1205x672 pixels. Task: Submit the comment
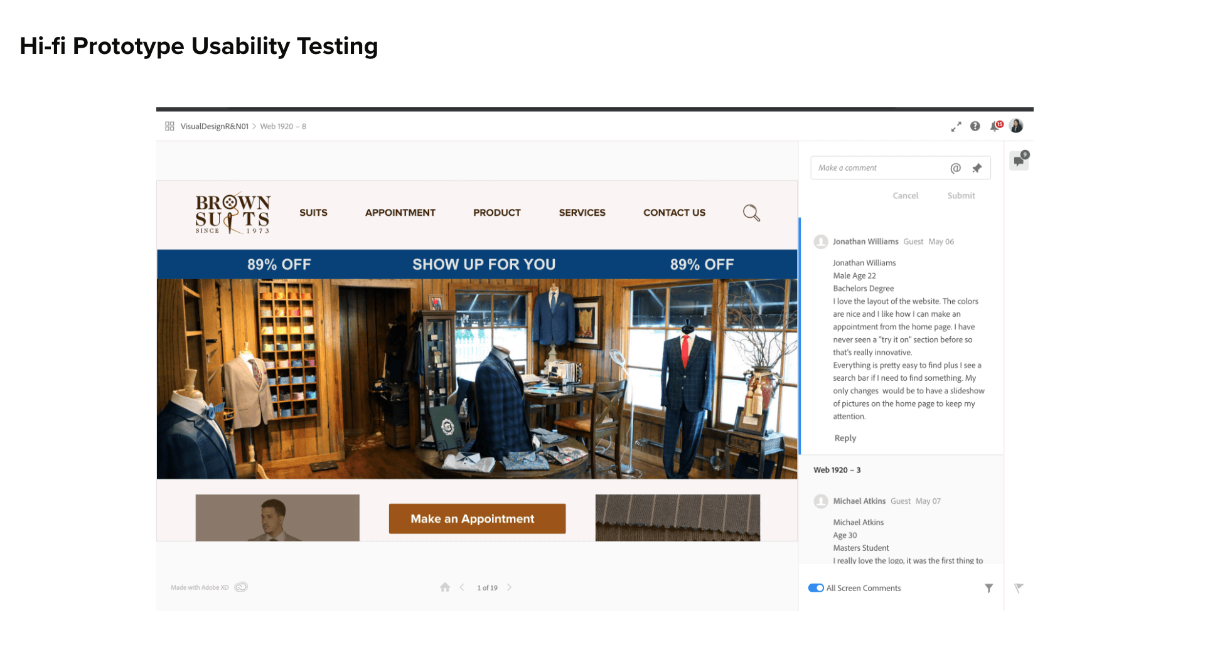pyautogui.click(x=961, y=196)
